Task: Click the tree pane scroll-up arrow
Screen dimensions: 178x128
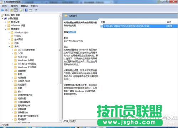Action: 60,15
